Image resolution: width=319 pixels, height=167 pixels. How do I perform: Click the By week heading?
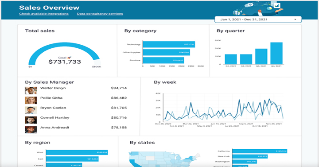pos(165,82)
